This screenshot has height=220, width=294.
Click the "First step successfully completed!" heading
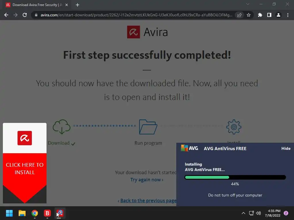point(147,55)
